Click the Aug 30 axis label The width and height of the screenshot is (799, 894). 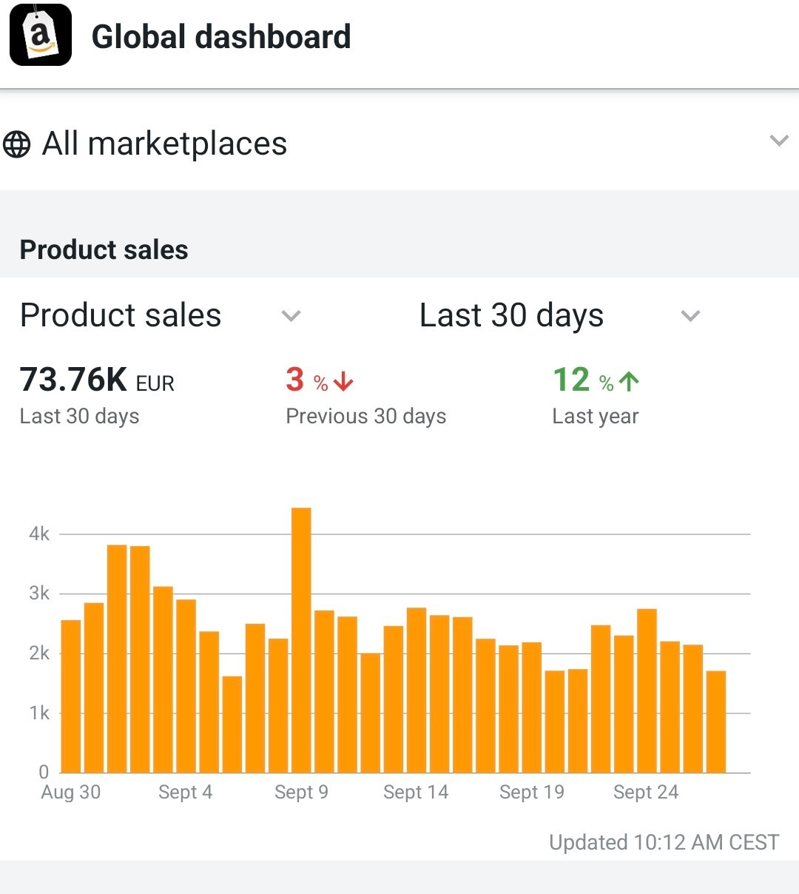click(x=70, y=791)
